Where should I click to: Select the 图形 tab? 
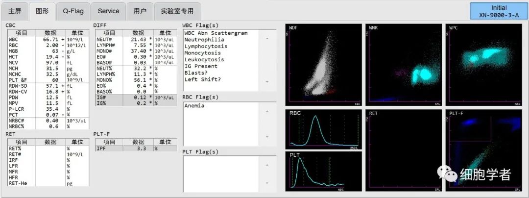point(42,11)
